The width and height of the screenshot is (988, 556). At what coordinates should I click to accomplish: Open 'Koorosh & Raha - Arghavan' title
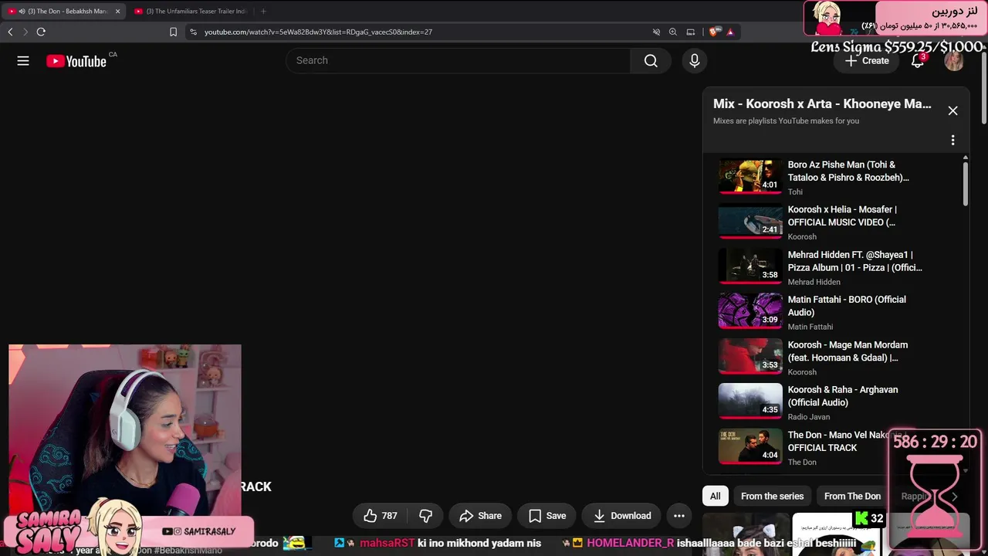(843, 396)
